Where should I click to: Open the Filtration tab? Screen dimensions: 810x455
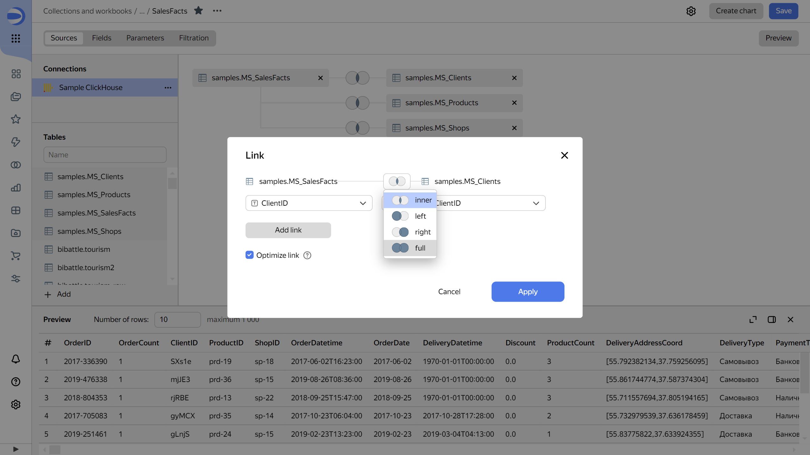[x=194, y=38]
